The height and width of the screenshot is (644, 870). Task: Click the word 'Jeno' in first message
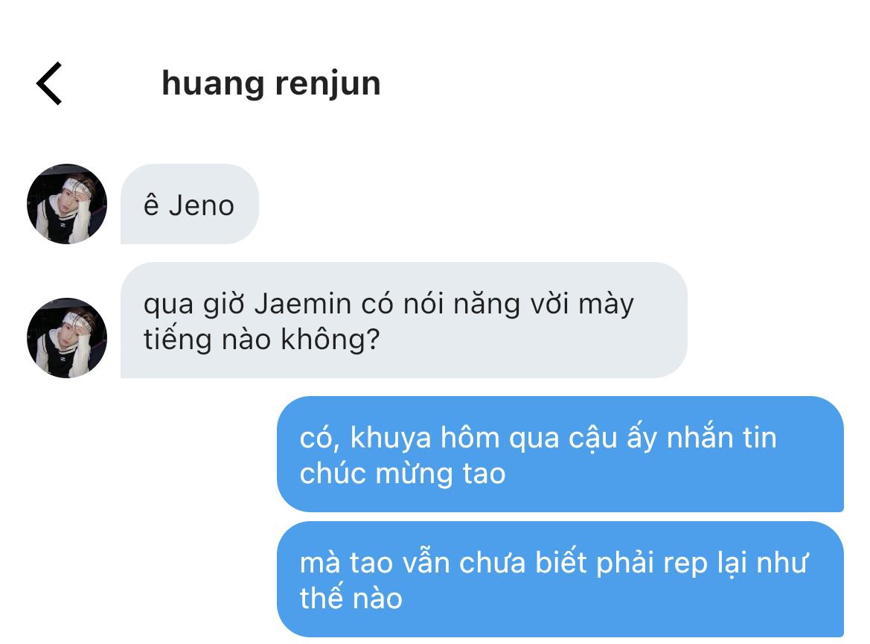pos(202,205)
